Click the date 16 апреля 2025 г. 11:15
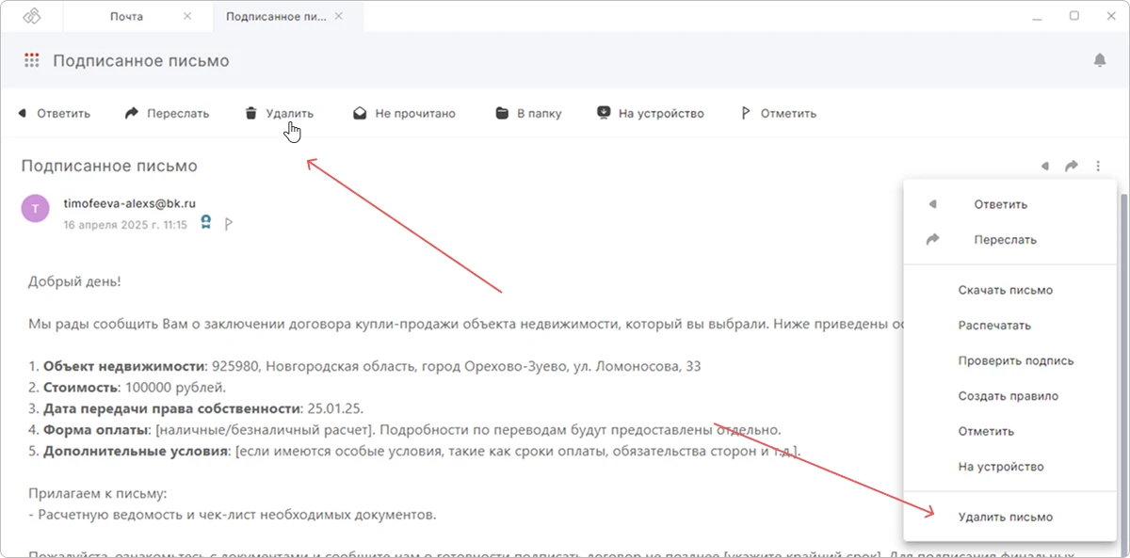Image resolution: width=1130 pixels, height=558 pixels. click(125, 225)
